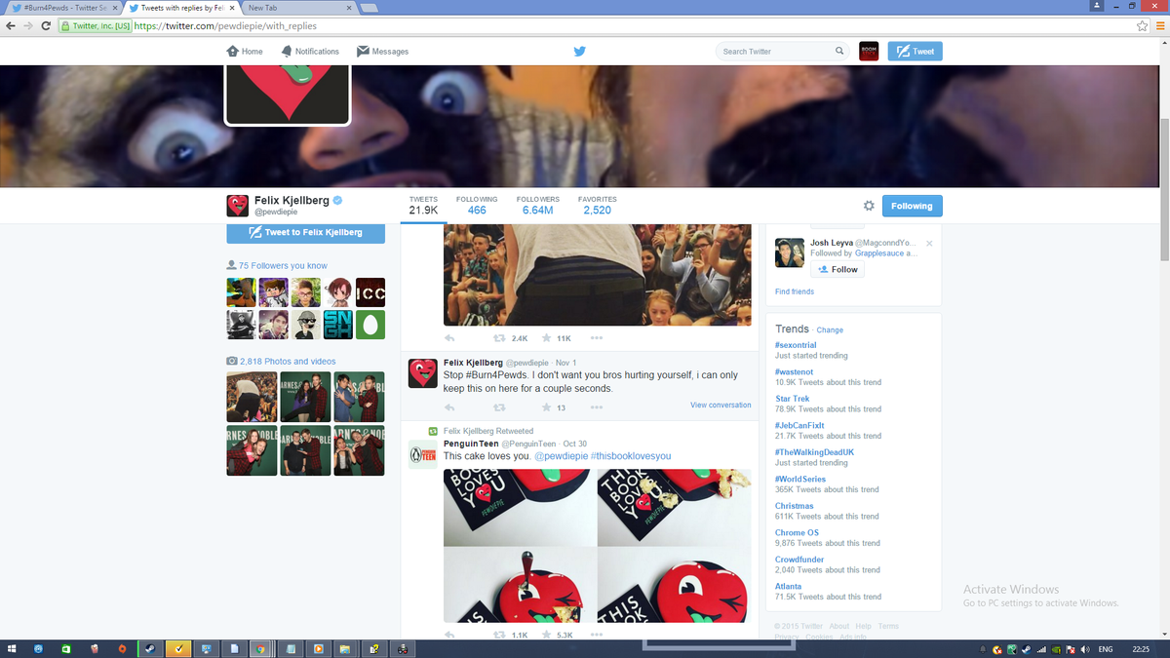Toggle the Following button for Felix Kjellberg

(x=912, y=206)
